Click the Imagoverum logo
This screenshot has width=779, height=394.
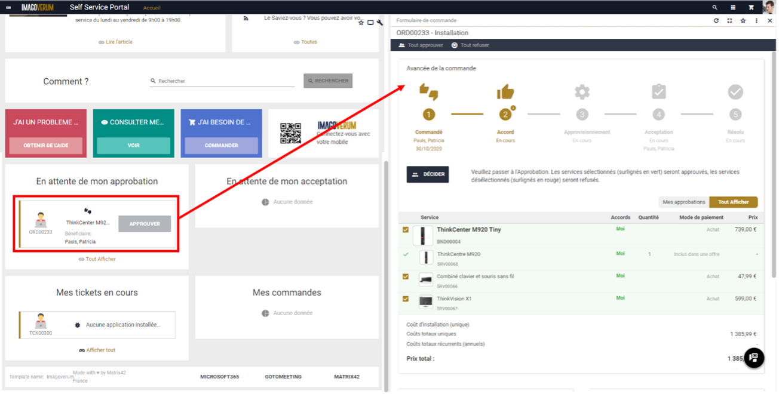(x=38, y=7)
